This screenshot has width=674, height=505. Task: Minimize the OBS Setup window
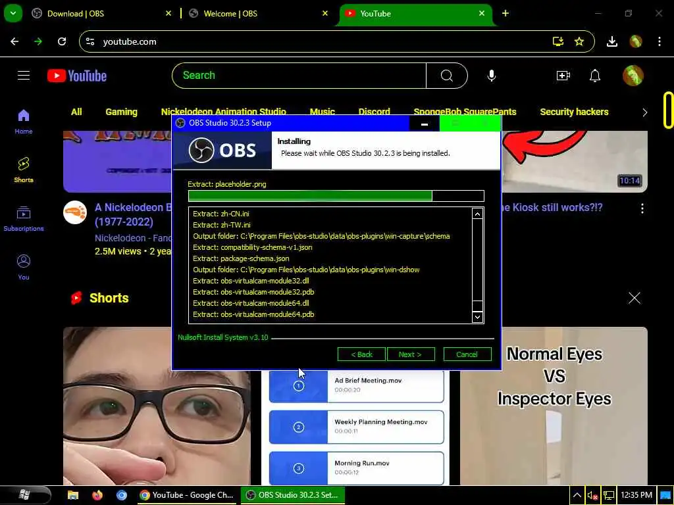[x=425, y=124]
